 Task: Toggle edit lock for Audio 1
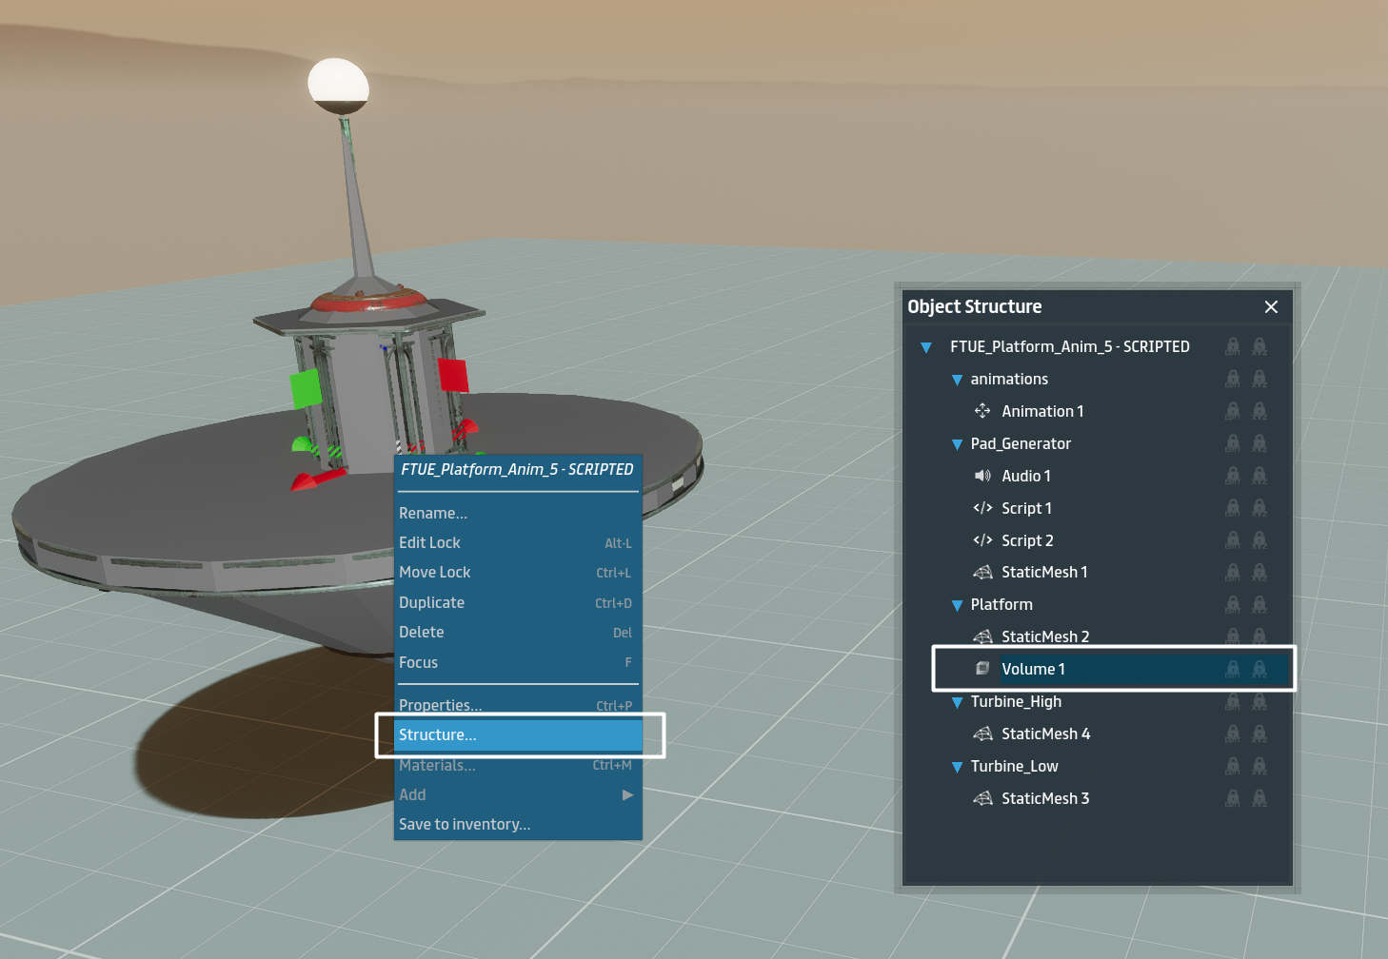(x=1233, y=476)
